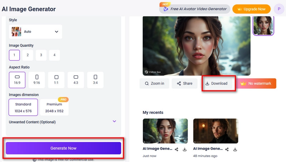
Task: Choose the 1:1 aspect ratio
Action: (56, 80)
